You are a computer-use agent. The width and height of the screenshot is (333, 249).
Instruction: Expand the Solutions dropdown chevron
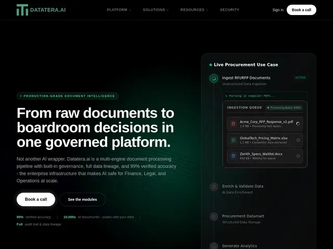(168, 10)
